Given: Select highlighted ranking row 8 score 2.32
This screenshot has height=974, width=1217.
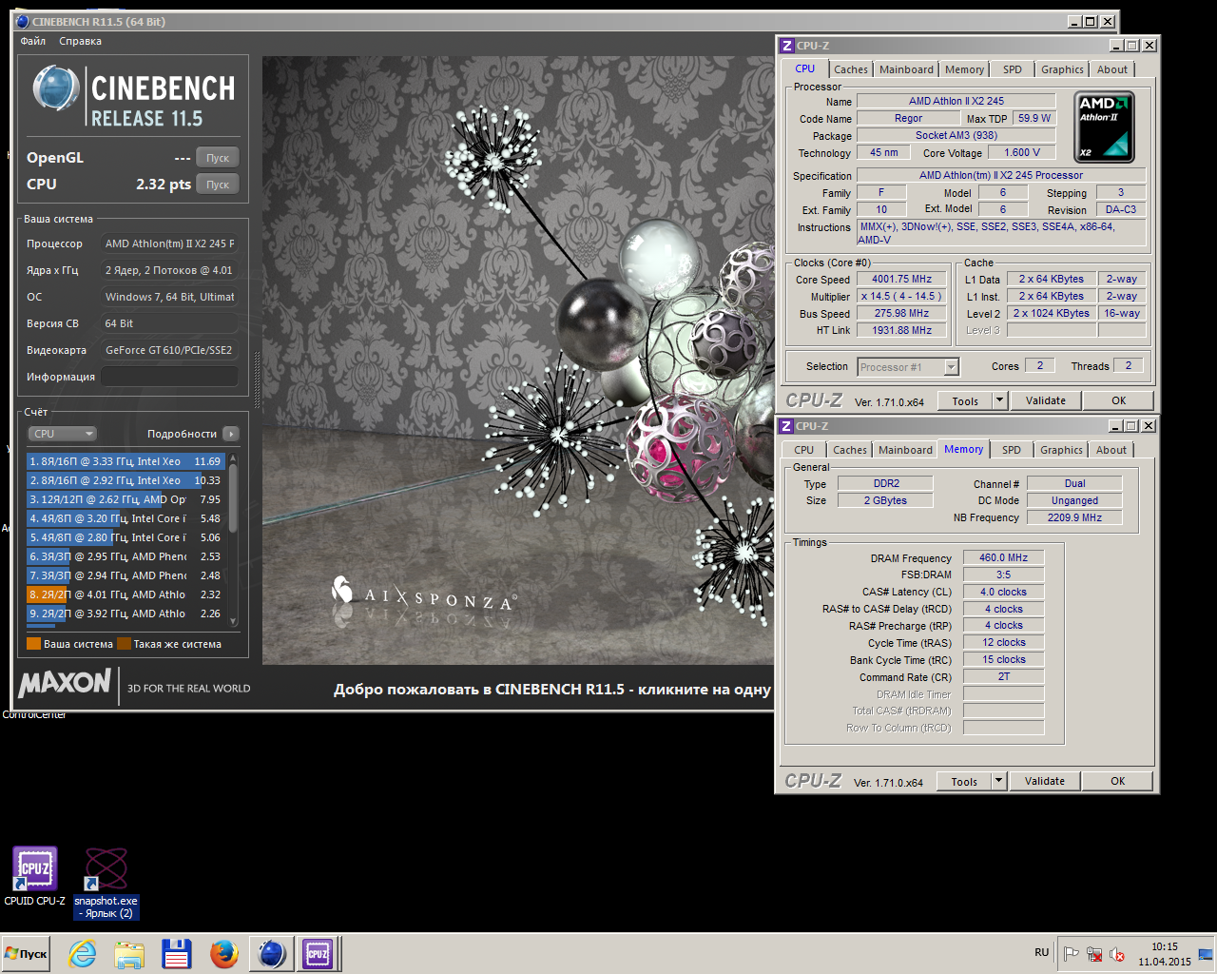Looking at the screenshot, I should (x=126, y=594).
